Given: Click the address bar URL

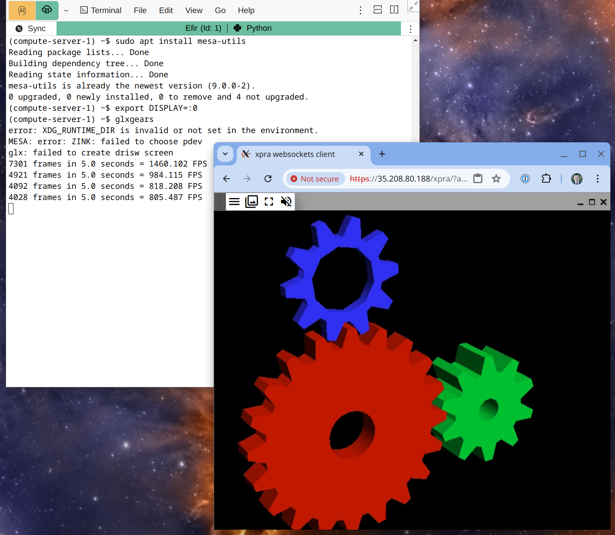Looking at the screenshot, I should coord(409,179).
